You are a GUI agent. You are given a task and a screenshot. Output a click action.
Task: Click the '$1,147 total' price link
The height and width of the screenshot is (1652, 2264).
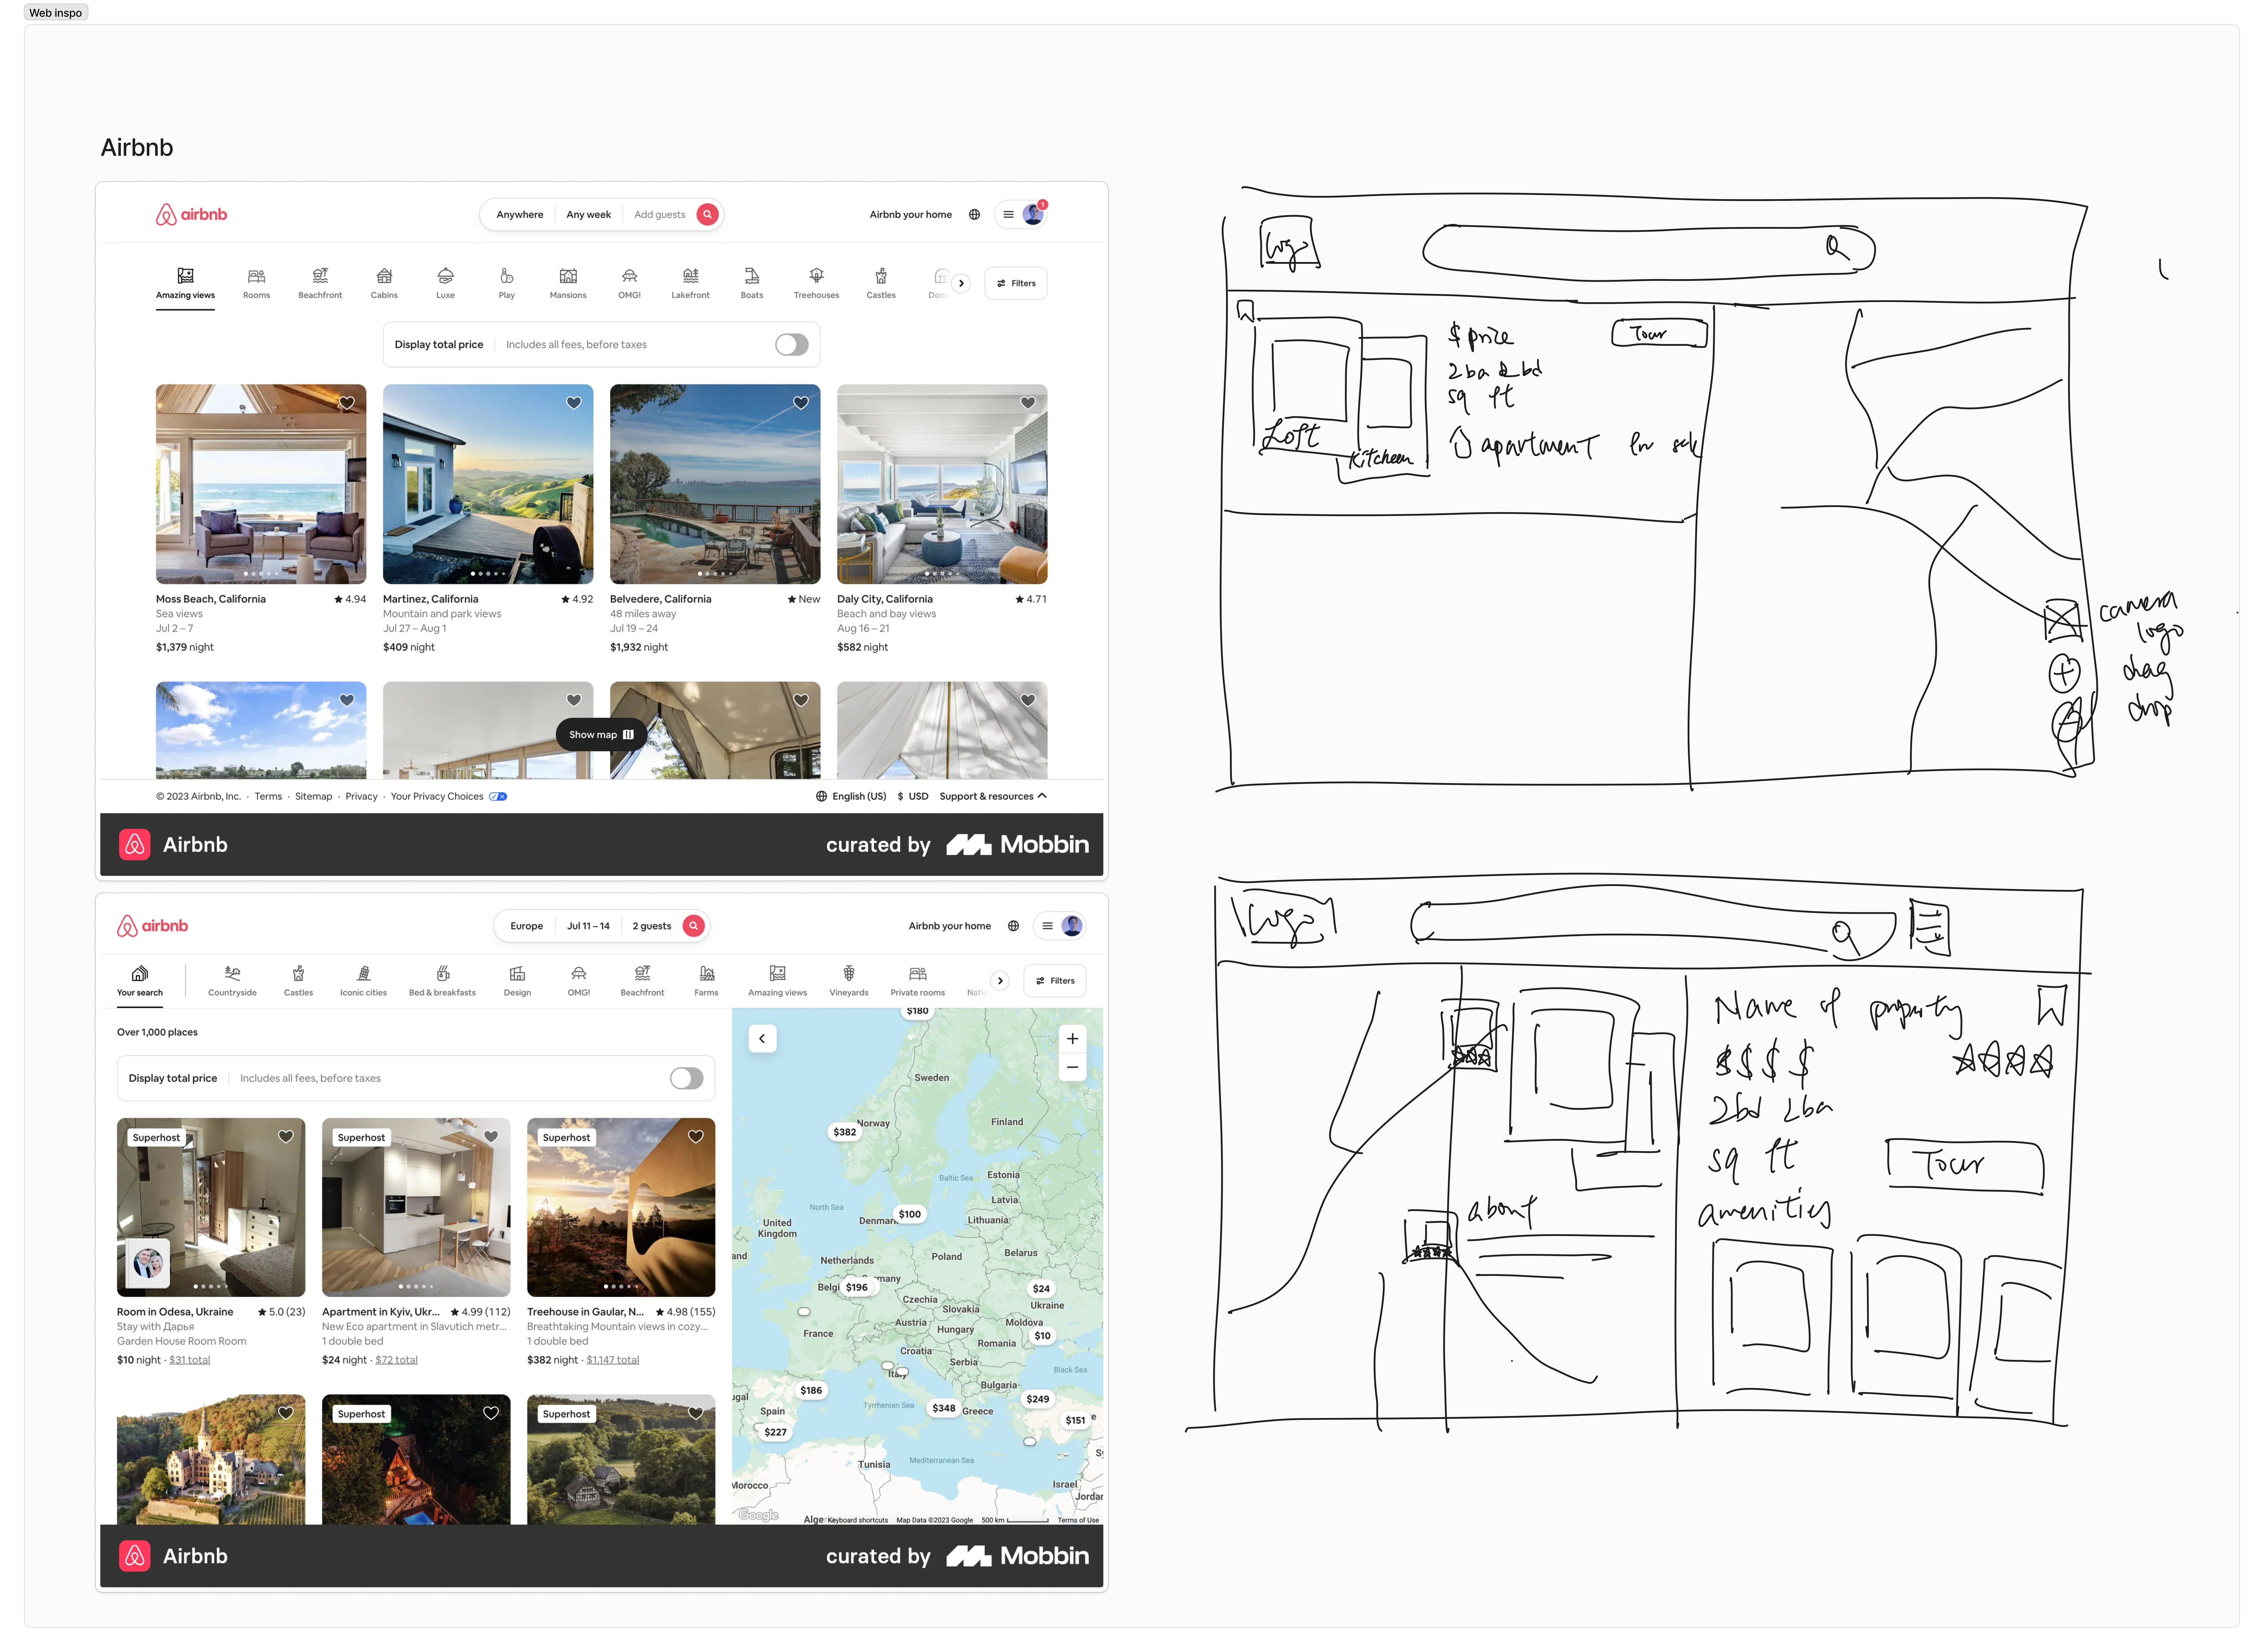[x=612, y=1360]
